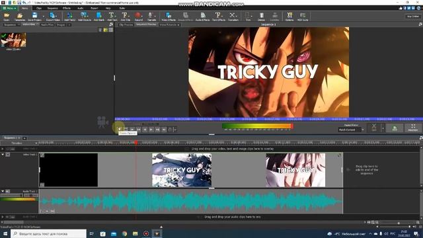Click the Facebook share icon
The height and width of the screenshot is (238, 423).
(x=404, y=8)
